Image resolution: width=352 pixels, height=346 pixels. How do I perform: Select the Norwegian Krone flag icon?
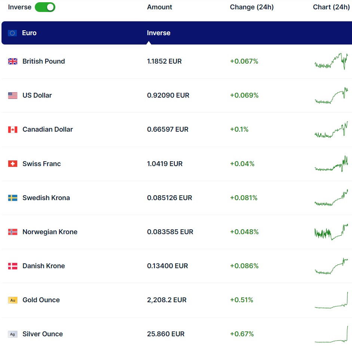(13, 232)
